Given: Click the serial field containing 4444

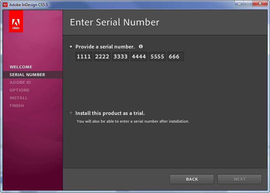Looking at the screenshot, I should pyautogui.click(x=139, y=56).
